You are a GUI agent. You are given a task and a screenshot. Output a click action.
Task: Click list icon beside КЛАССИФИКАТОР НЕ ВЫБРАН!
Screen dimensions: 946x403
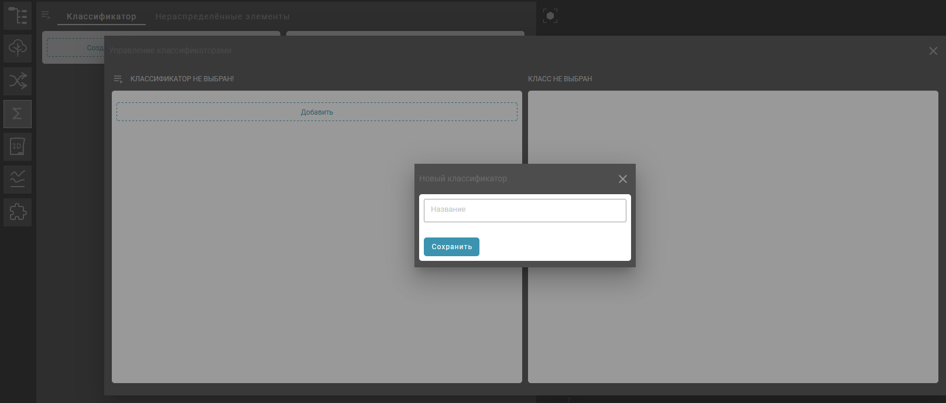pyautogui.click(x=118, y=79)
